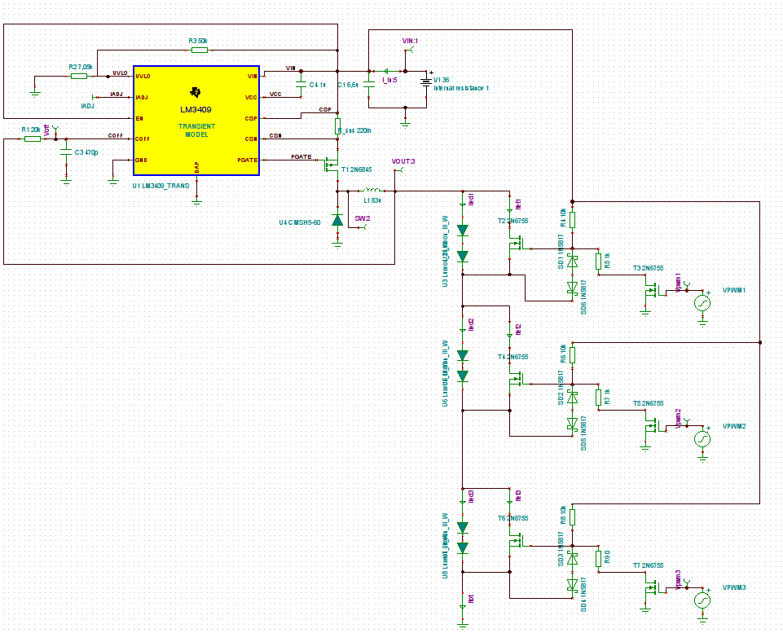Select Schottky diode SD6 1N5817
This screenshot has height=633, width=783.
(x=573, y=288)
